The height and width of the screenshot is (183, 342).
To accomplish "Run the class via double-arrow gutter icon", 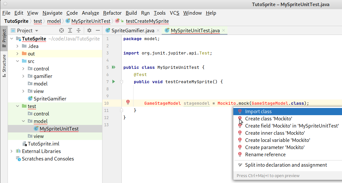I will point(114,67).
